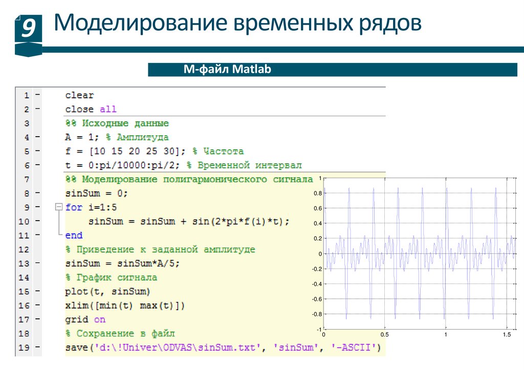Set breakpoint at line 15 plot command
The width and height of the screenshot is (524, 370).
click(x=37, y=292)
